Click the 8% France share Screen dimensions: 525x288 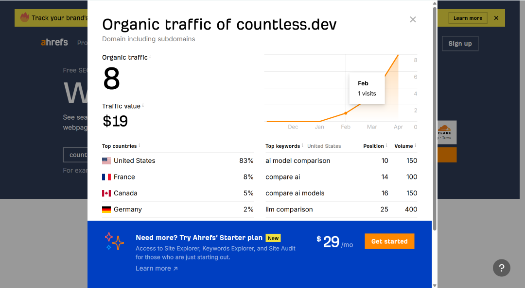point(248,177)
